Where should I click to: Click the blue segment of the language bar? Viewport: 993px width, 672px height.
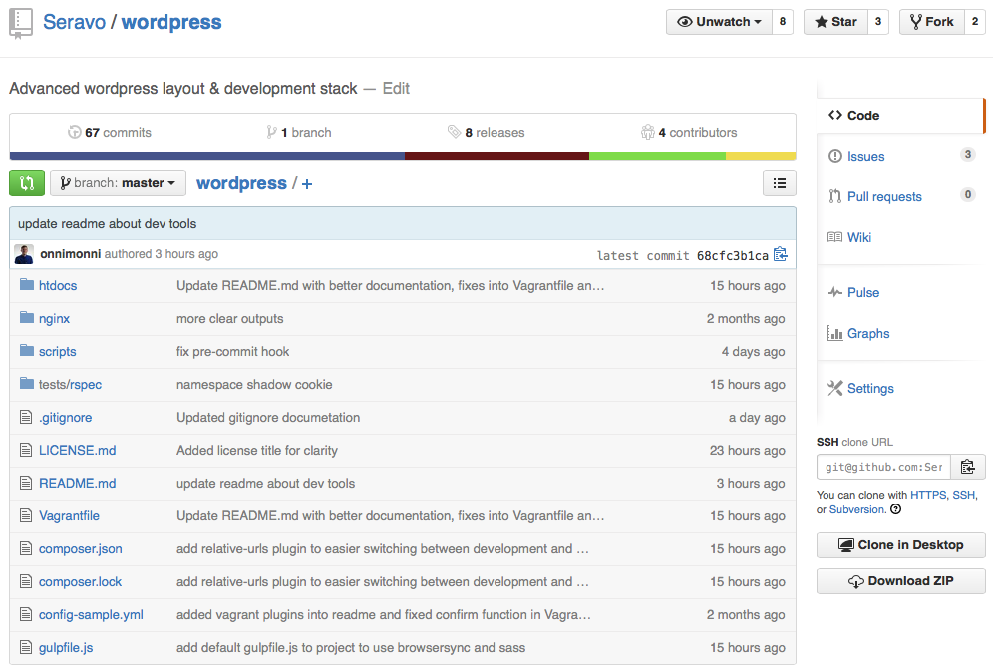[207, 156]
